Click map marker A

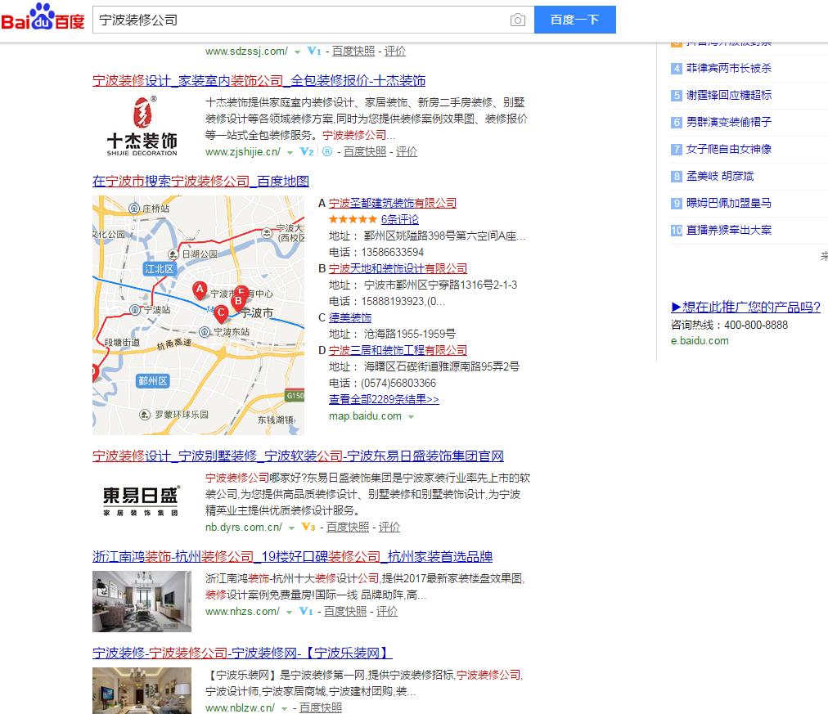[x=200, y=290]
